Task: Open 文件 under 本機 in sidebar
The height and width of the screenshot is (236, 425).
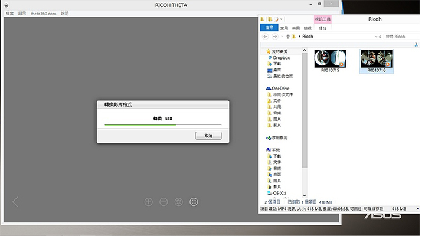Action: [x=277, y=162]
